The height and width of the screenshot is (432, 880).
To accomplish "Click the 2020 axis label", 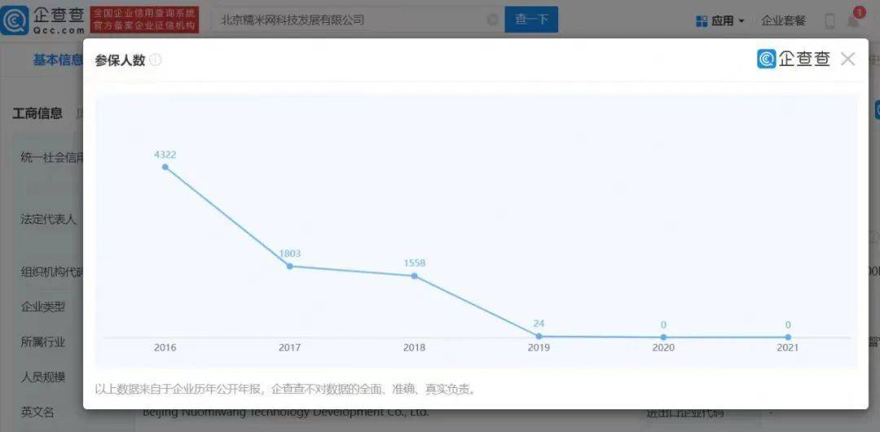I will [663, 348].
